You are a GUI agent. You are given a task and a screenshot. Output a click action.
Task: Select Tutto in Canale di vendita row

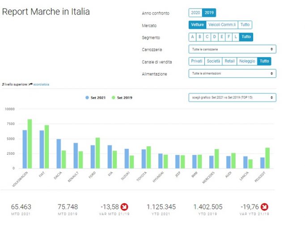pos(264,61)
